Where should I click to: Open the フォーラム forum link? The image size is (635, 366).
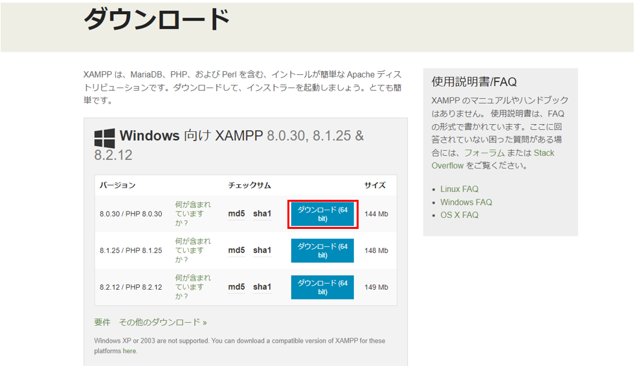coord(484,153)
